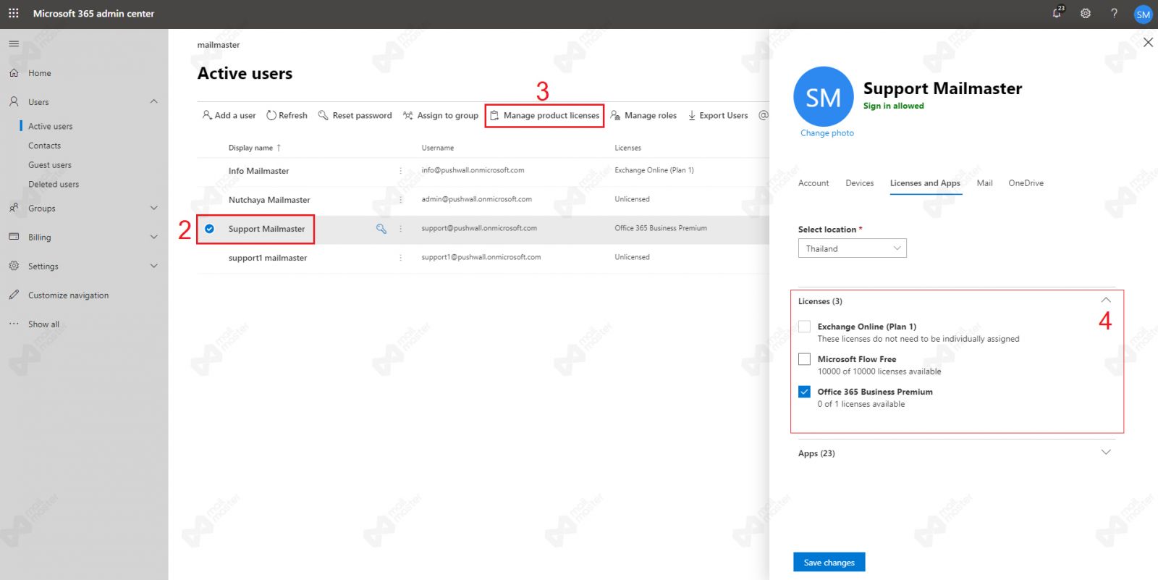Click the Nutchaya Mailmaster display name
Viewport: 1158px width, 580px height.
269,200
